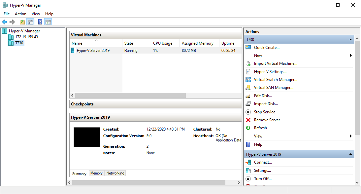Click the Back arrow toolbar icon
This screenshot has width=361, height=194.
(5, 22)
